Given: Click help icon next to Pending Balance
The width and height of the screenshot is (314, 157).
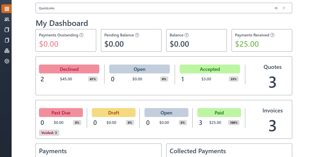Looking at the screenshot, I should (x=137, y=35).
